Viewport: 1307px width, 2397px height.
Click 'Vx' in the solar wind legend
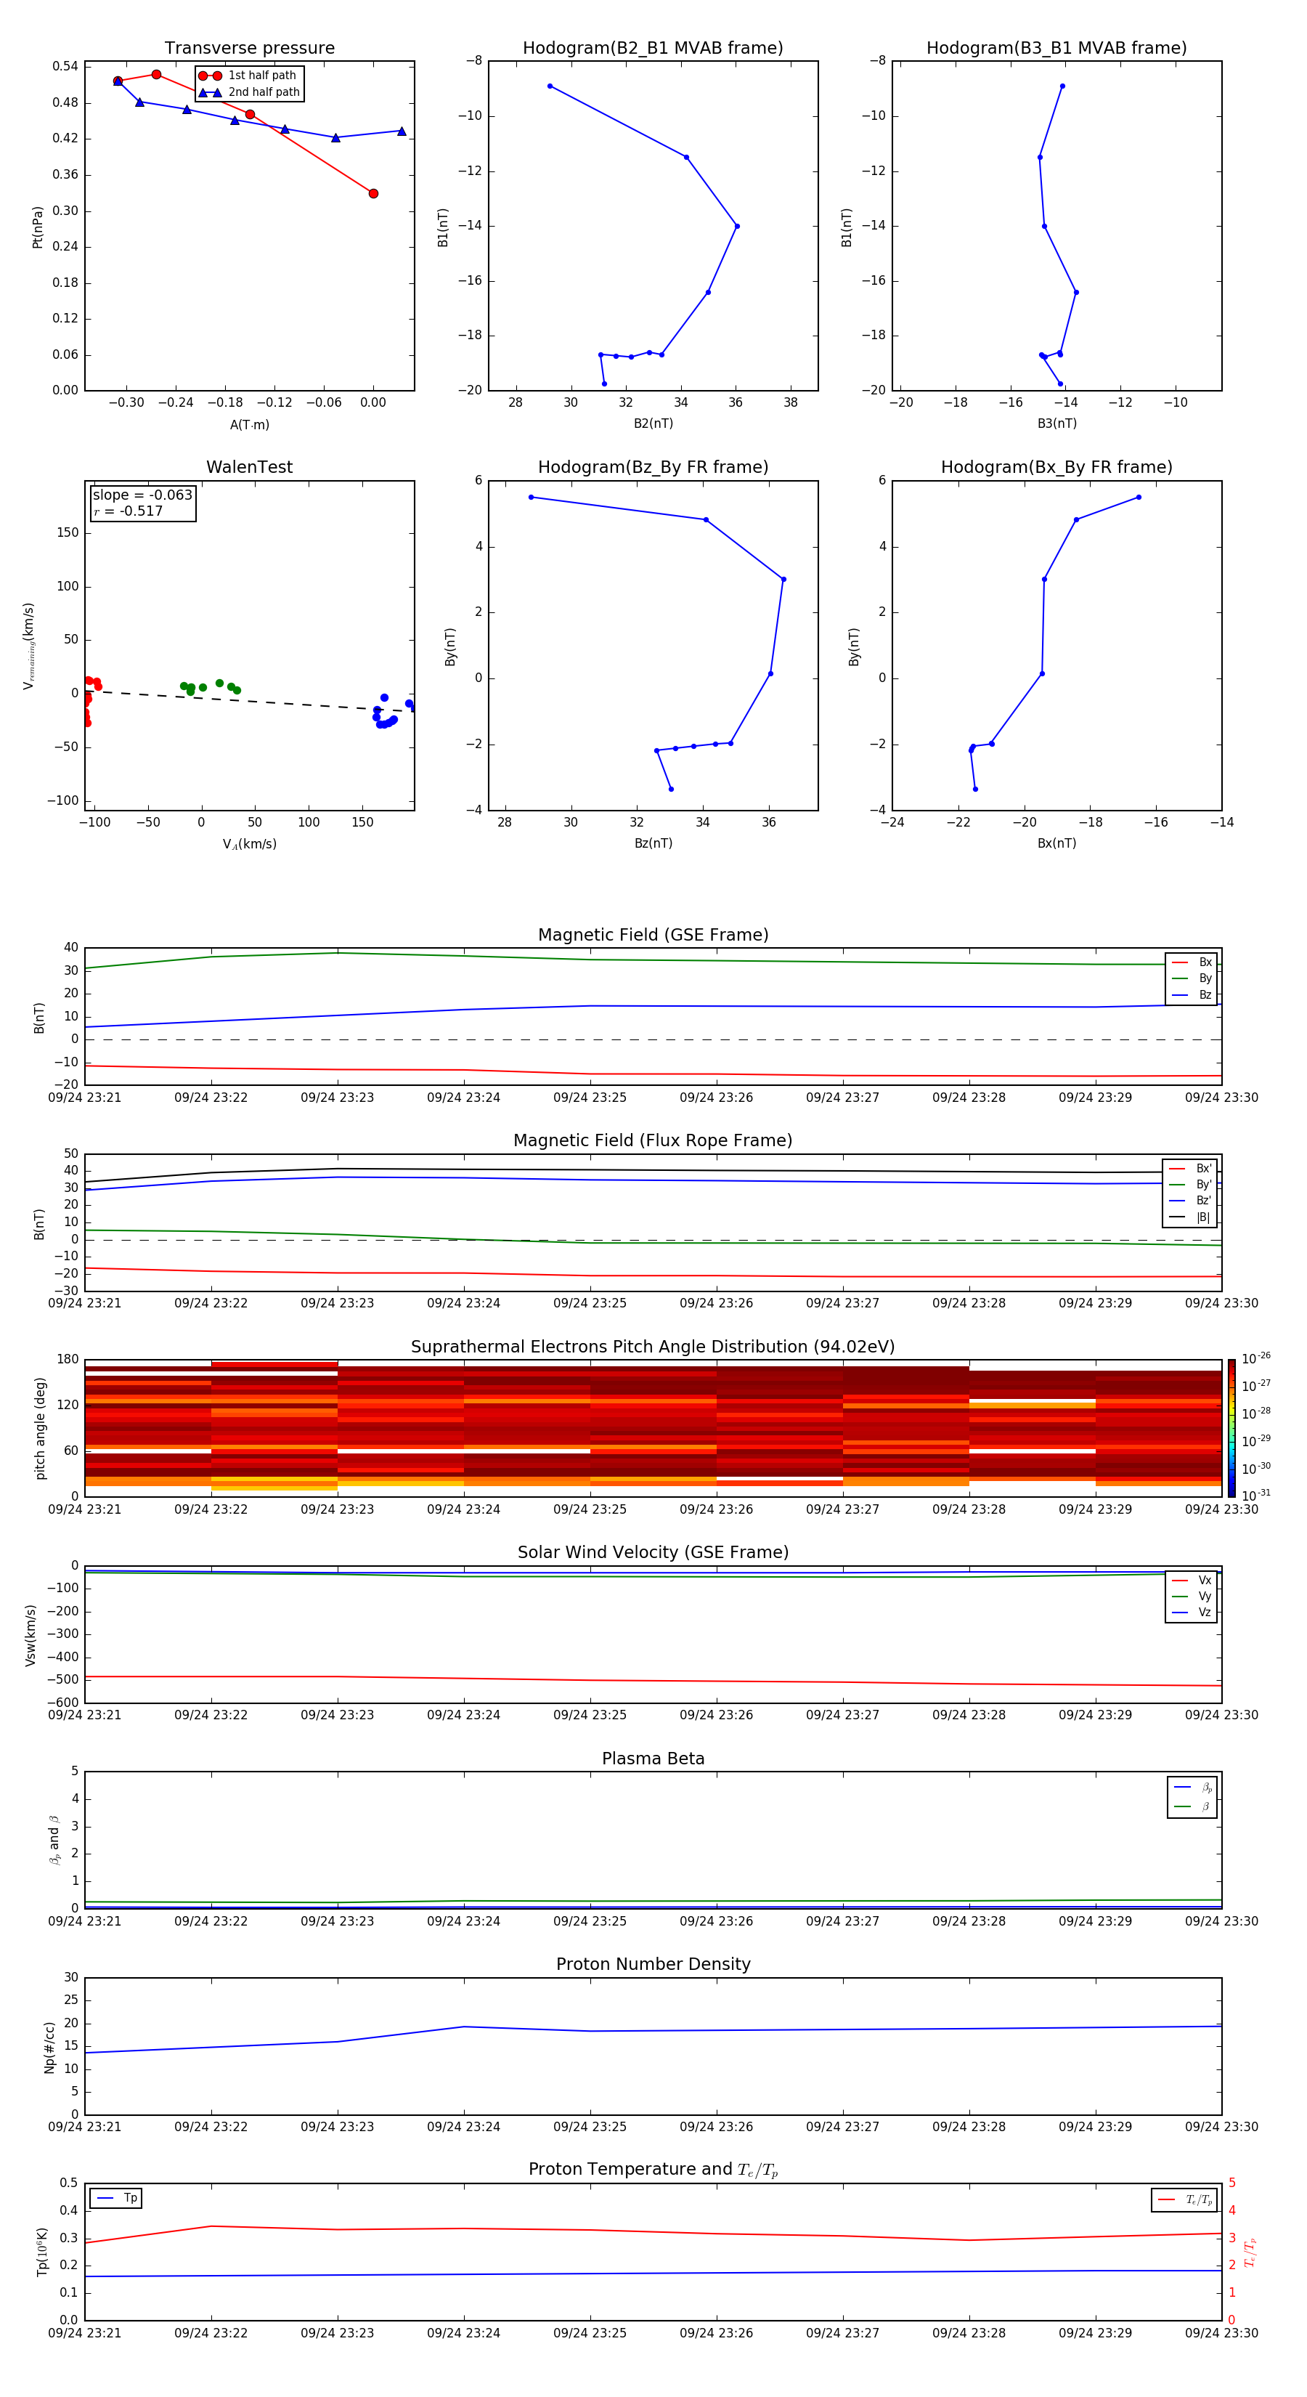click(1192, 1580)
